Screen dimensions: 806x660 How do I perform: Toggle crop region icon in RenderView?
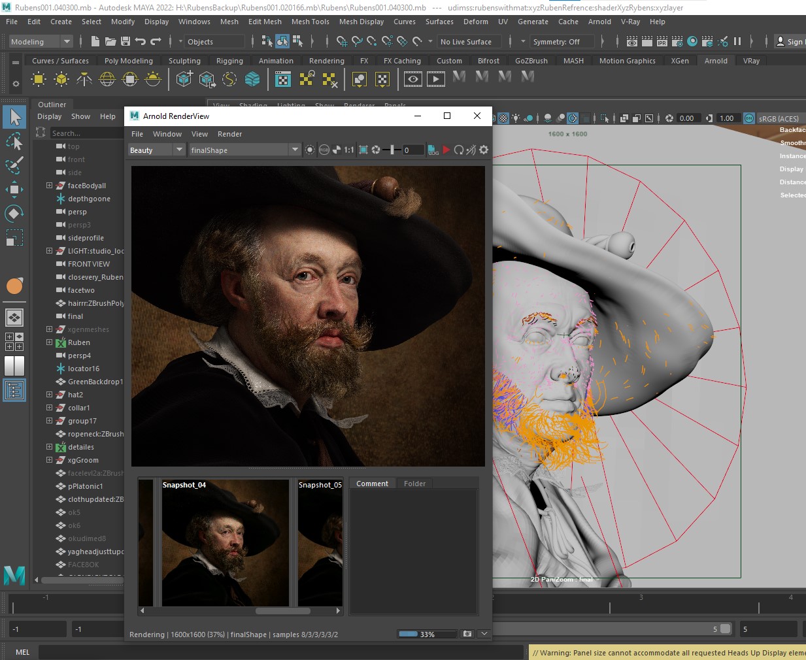(x=363, y=150)
